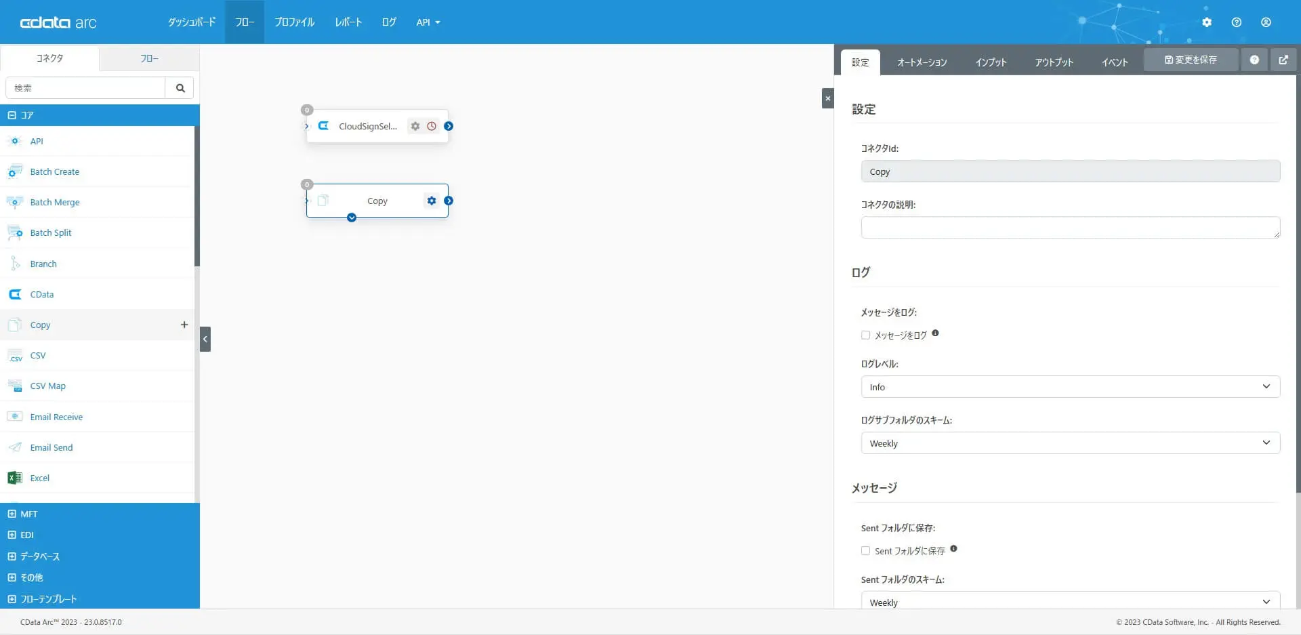The image size is (1301, 635).
Task: Click help button in settings panel
Action: (x=1254, y=60)
